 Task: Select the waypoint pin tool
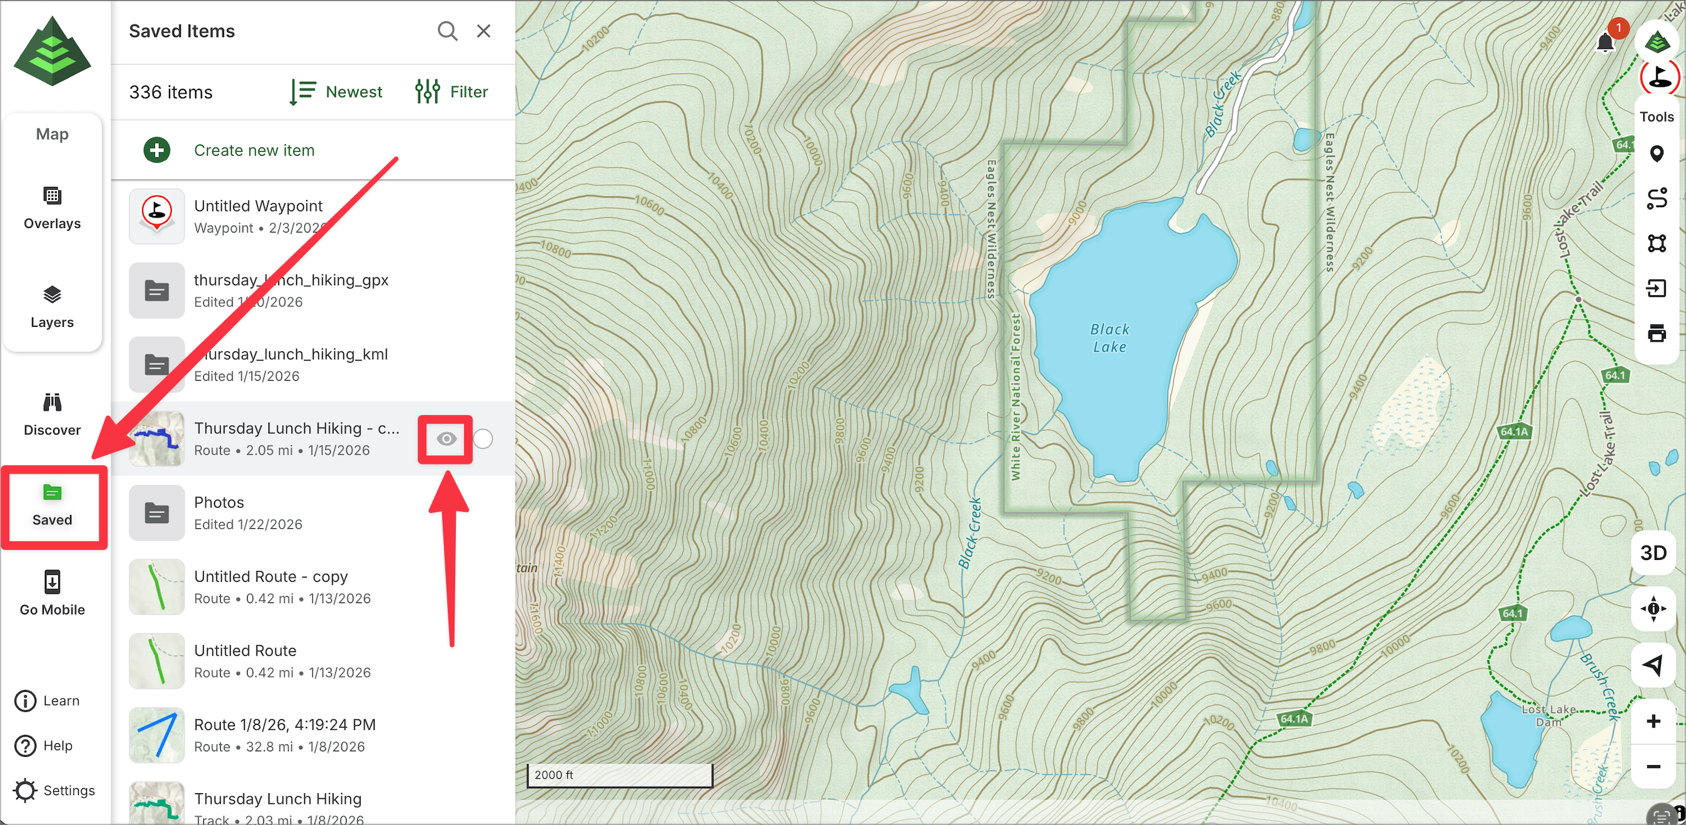pyautogui.click(x=1656, y=154)
